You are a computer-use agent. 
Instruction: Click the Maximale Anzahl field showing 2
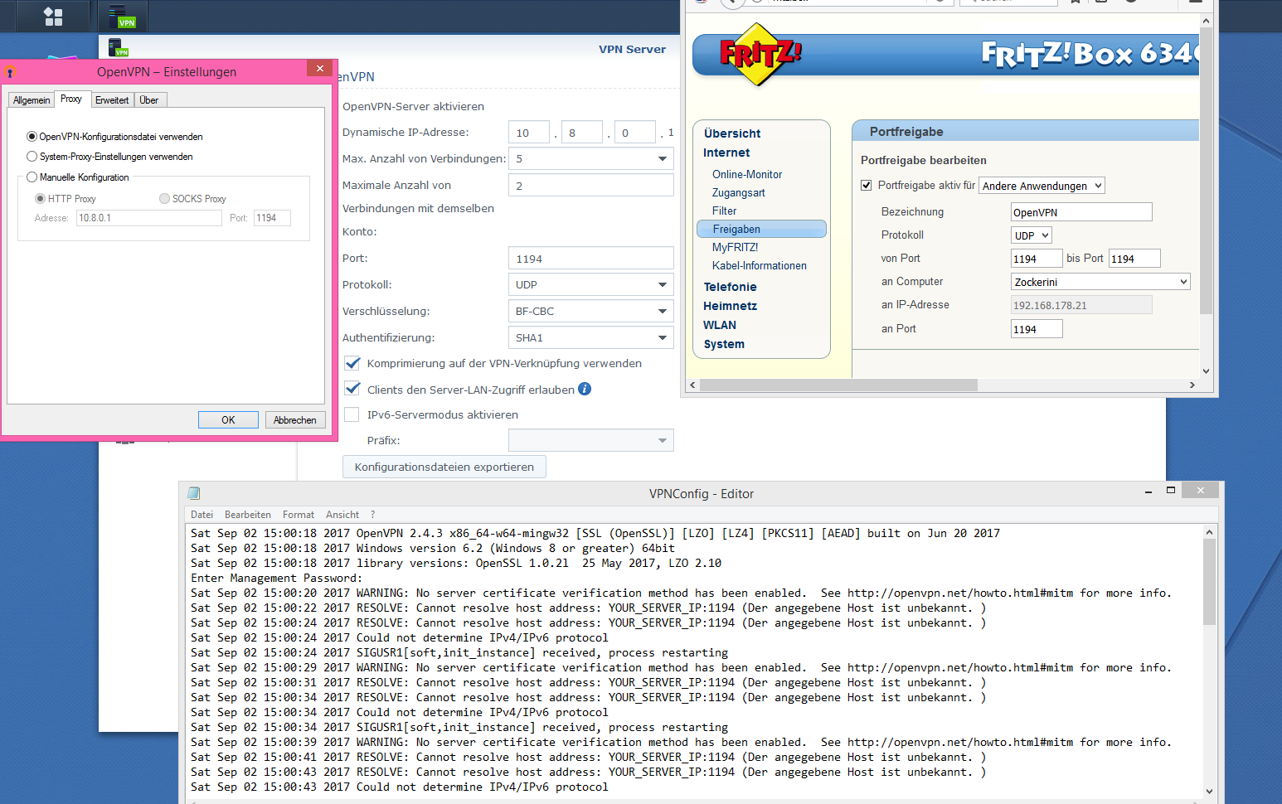click(590, 185)
